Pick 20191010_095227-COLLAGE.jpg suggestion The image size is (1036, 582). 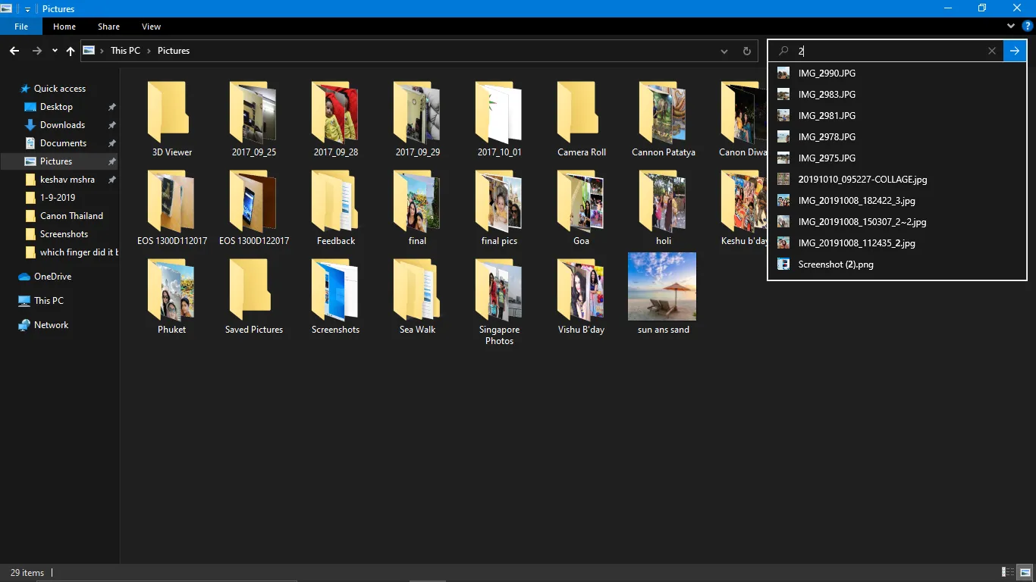(x=897, y=180)
